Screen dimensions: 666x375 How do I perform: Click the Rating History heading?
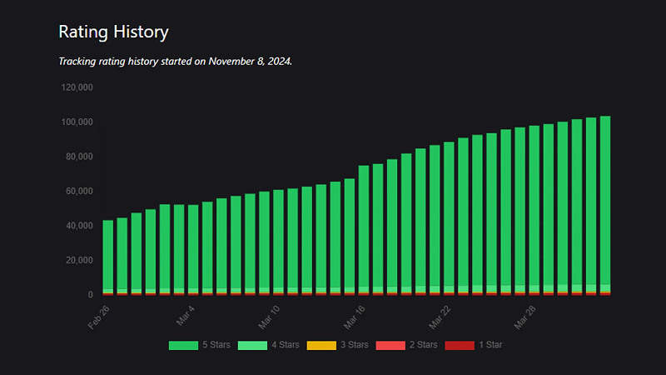point(113,32)
